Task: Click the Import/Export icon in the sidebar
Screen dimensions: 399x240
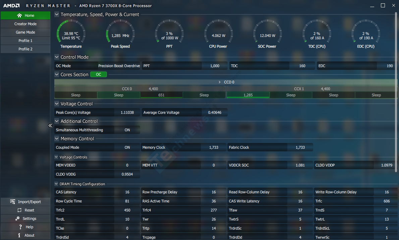Action: coord(13,202)
